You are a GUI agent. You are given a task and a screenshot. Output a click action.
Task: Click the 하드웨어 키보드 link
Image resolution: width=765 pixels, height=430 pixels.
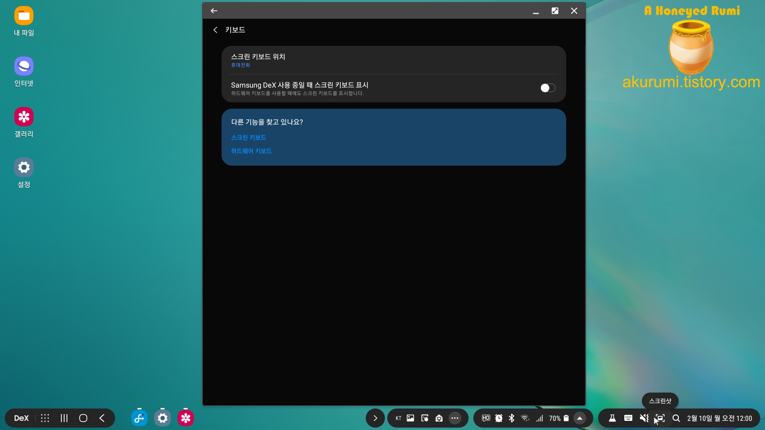click(251, 151)
